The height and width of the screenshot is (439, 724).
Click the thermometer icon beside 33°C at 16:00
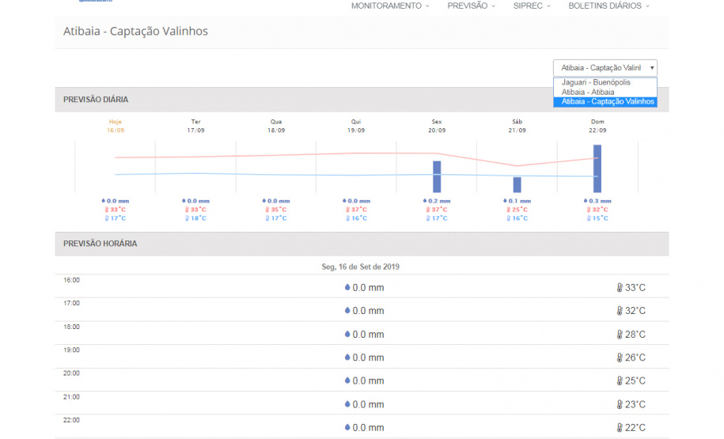620,288
